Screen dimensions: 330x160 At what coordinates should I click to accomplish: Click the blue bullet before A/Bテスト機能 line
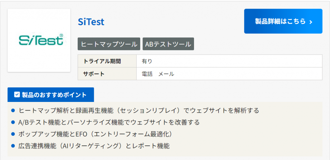tap(13, 122)
